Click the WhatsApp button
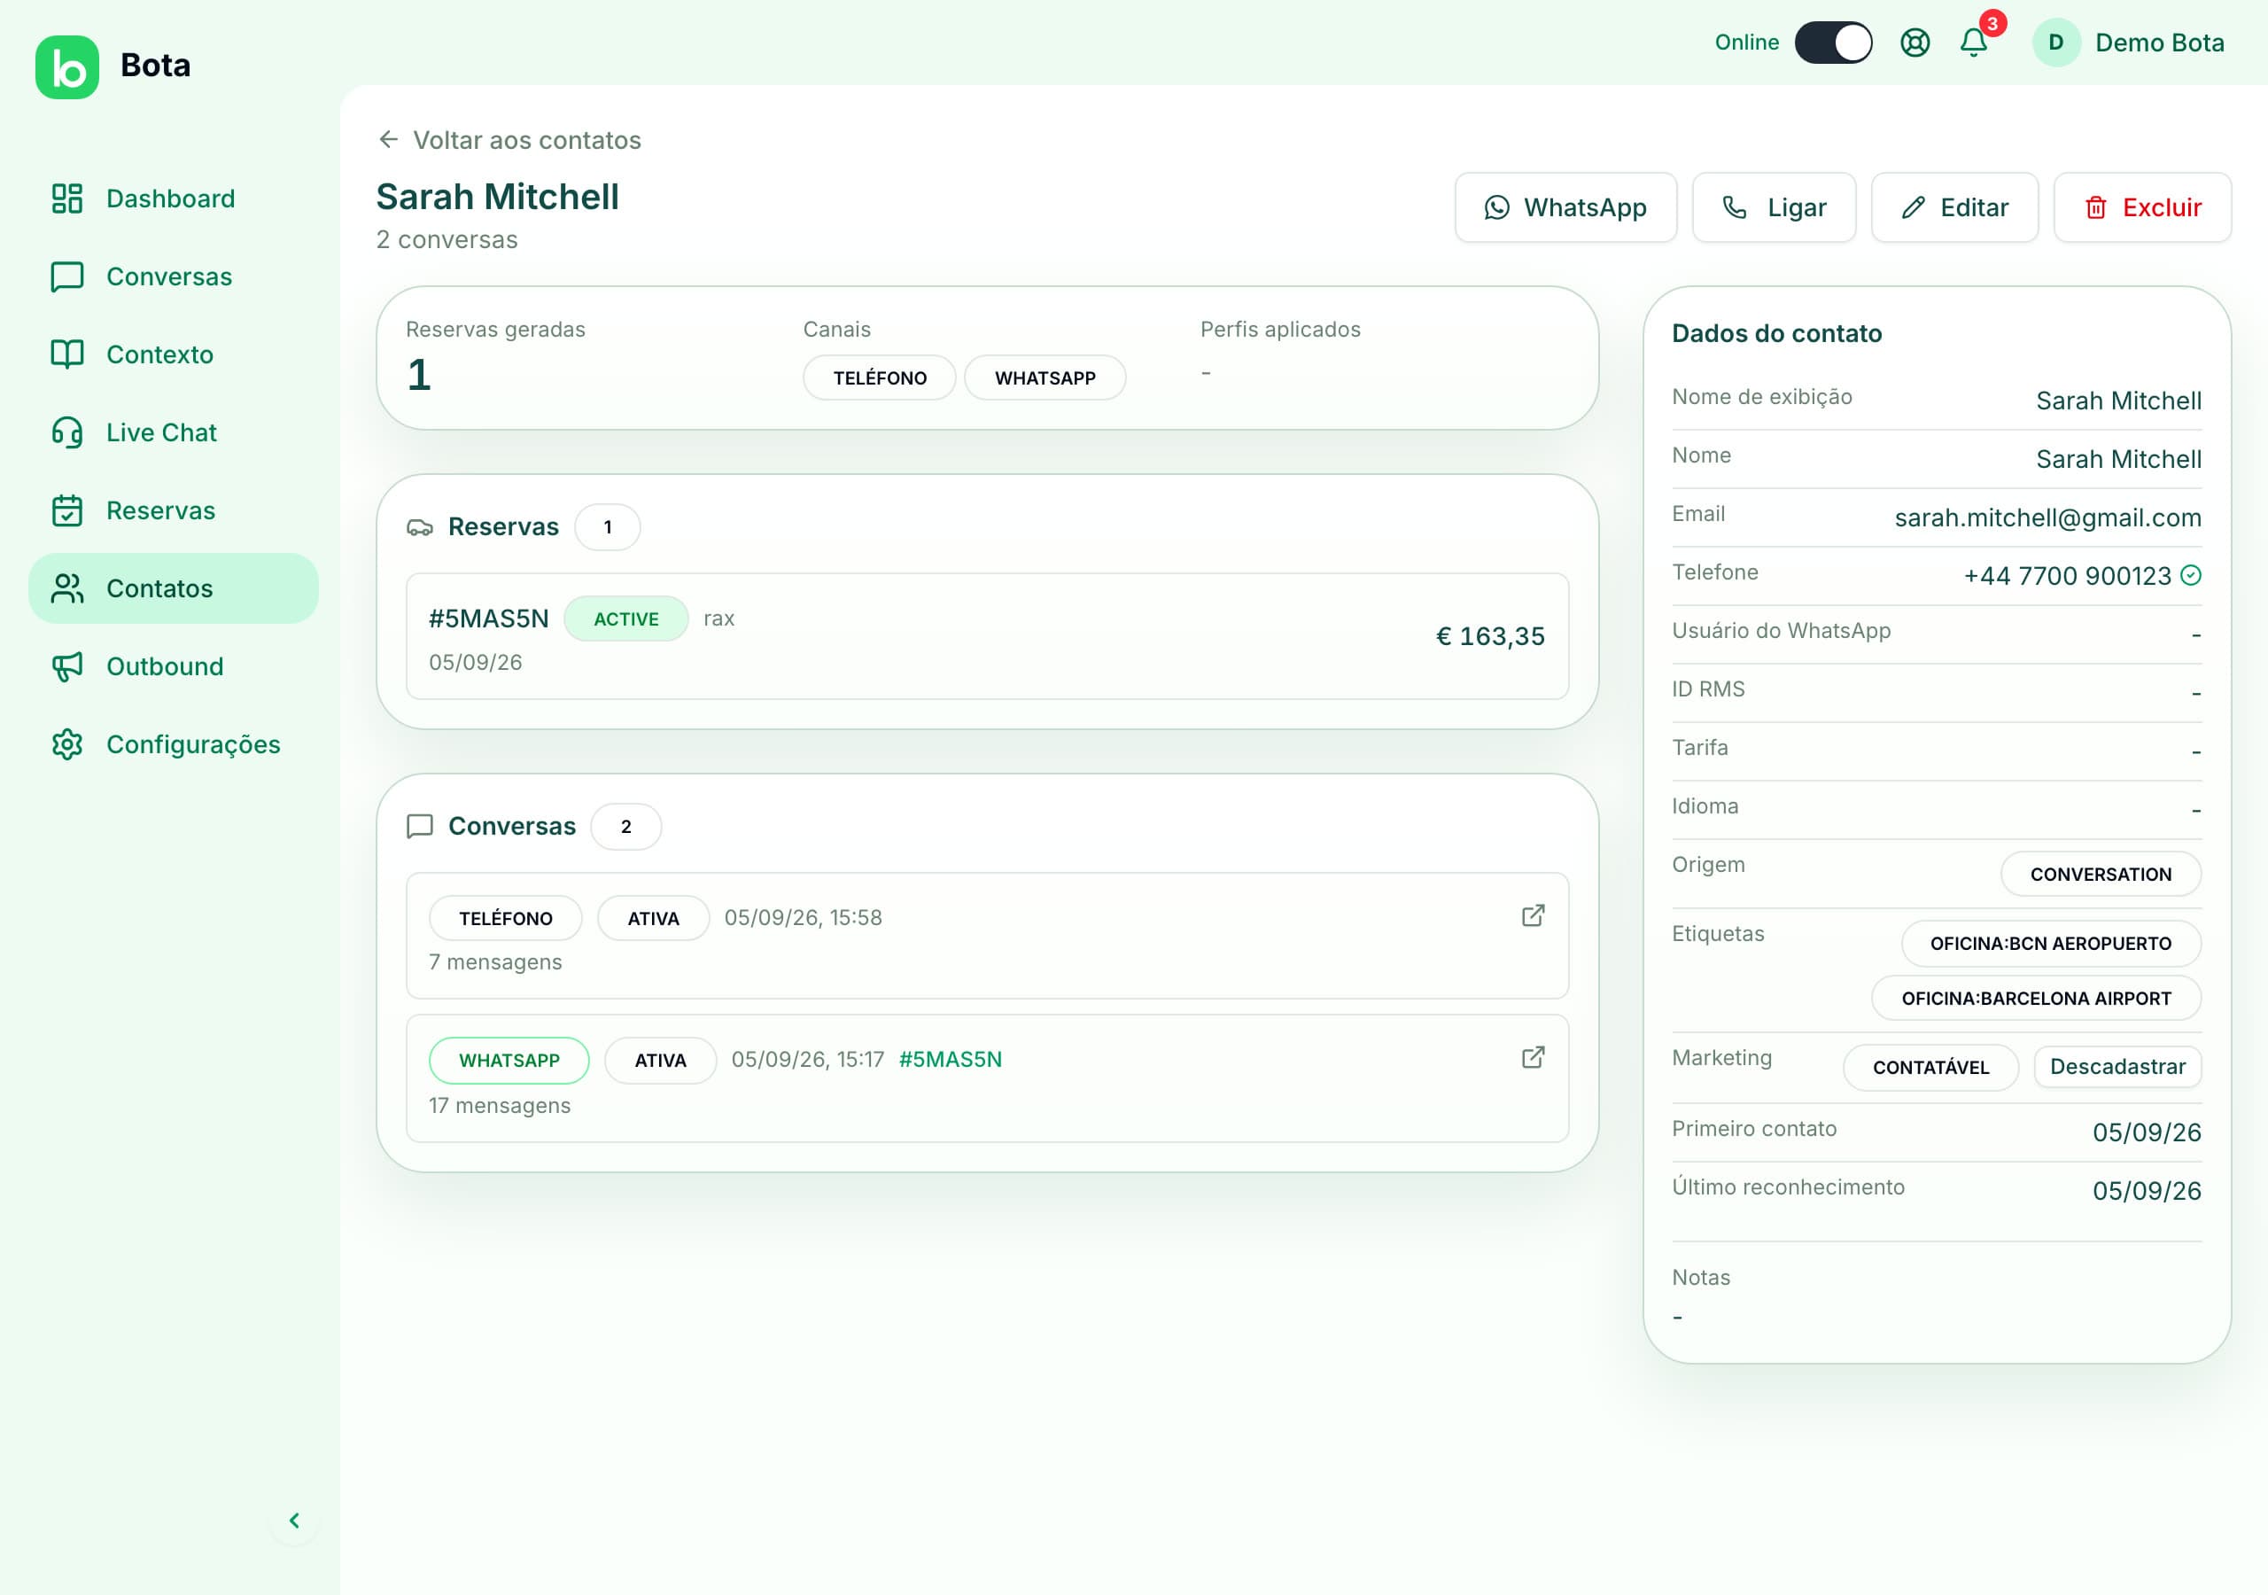Screen dimensions: 2268x1595 pyautogui.click(x=1565, y=207)
